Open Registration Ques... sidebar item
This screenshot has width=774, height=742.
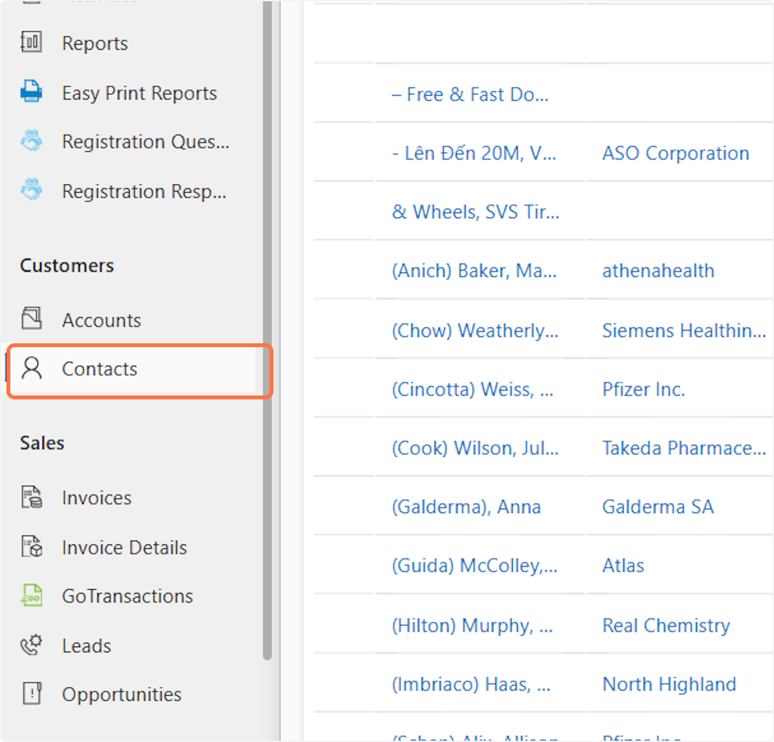coord(146,141)
